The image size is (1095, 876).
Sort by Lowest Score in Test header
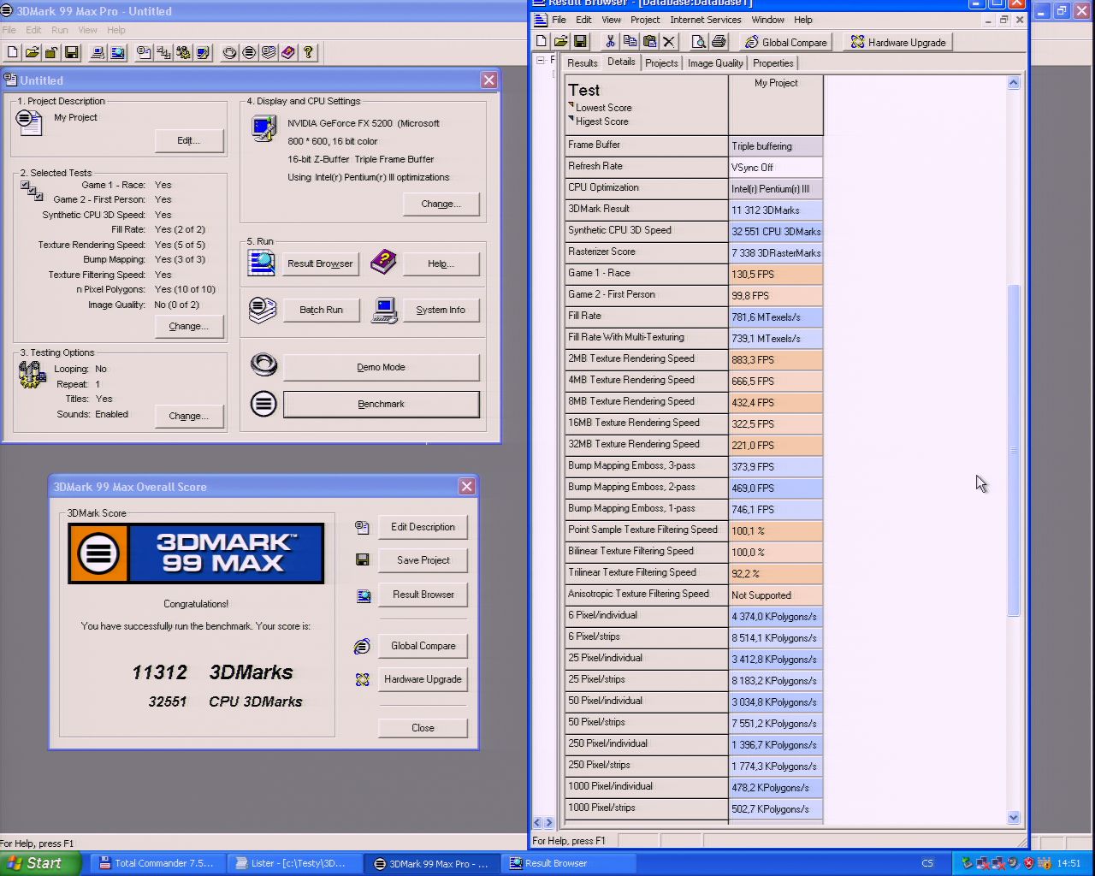click(x=603, y=108)
